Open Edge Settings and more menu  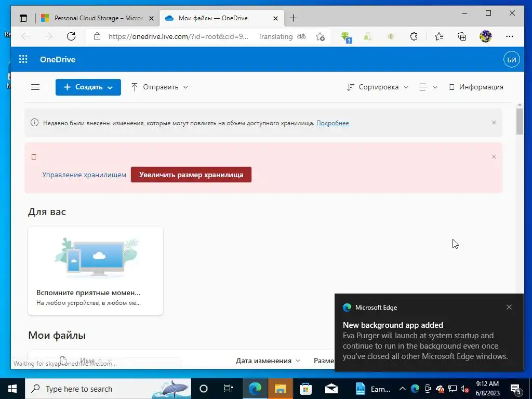(x=509, y=36)
